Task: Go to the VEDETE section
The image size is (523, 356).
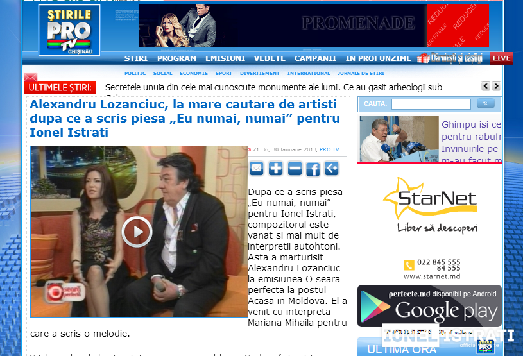Action: 270,58
